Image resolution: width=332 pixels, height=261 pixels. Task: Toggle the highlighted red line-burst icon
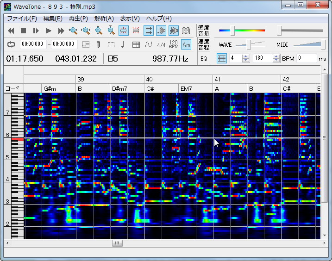(x=124, y=31)
